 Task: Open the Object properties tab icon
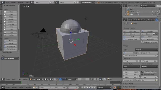click(139, 19)
